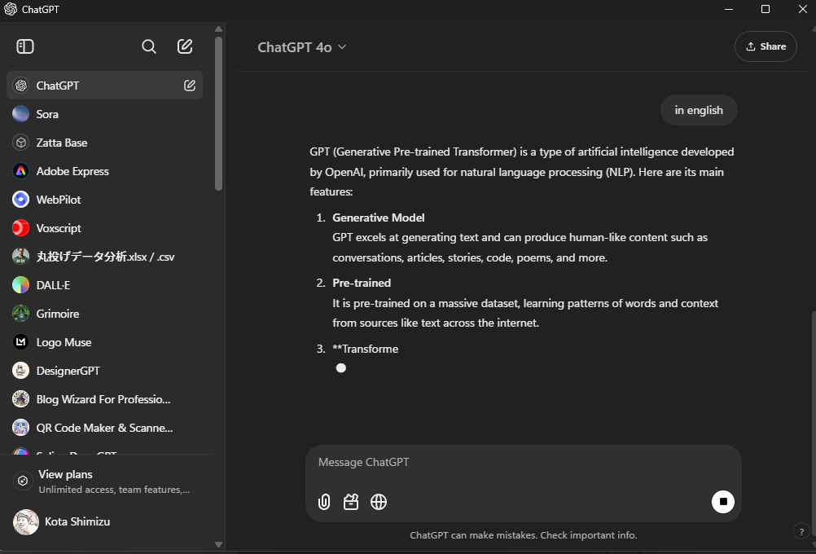The width and height of the screenshot is (816, 554).
Task: Select the Voxscript GPT
Action: pos(60,227)
